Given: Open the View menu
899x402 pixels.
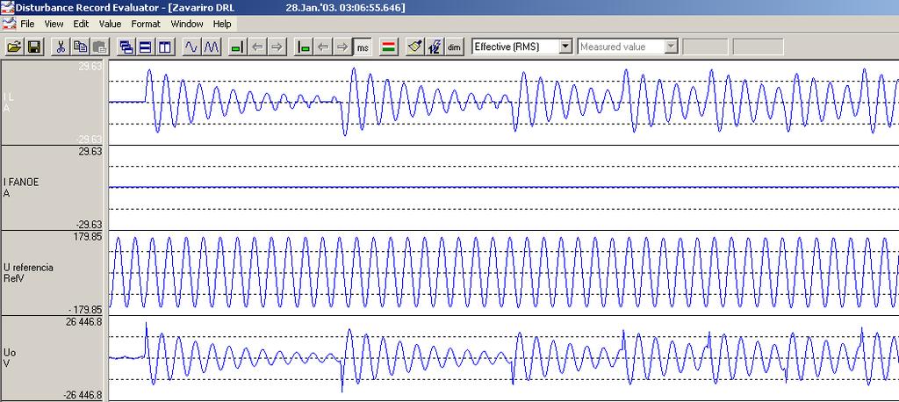Looking at the screenshot, I should point(54,24).
